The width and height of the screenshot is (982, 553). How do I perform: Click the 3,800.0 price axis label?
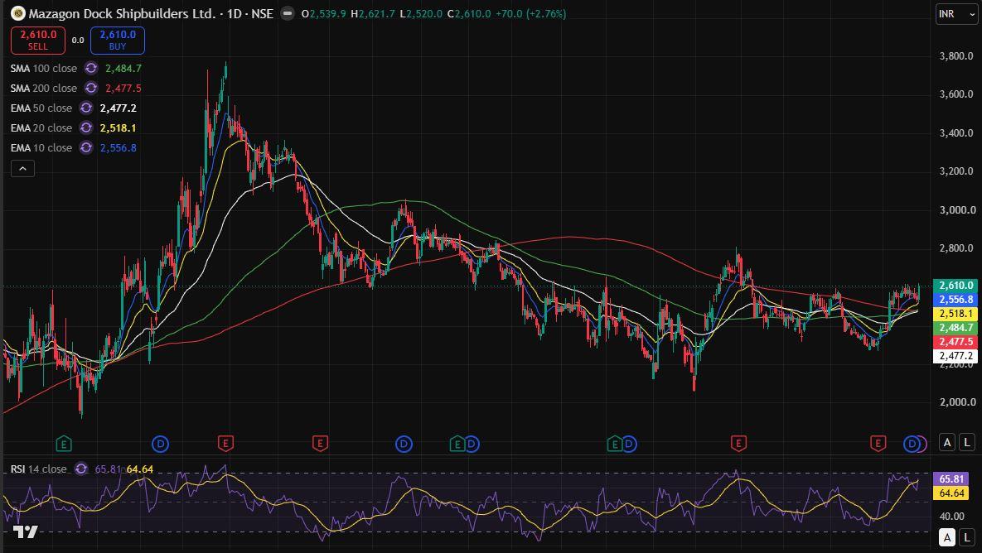pyautogui.click(x=956, y=56)
